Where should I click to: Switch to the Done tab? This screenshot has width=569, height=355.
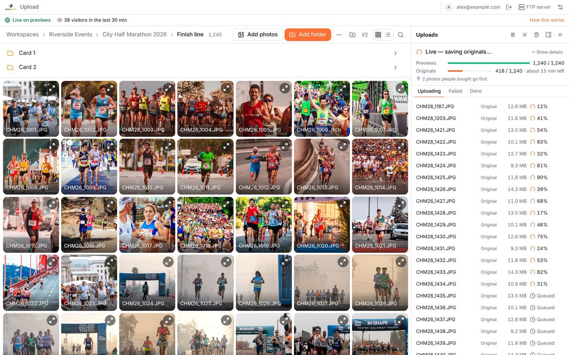coord(476,91)
